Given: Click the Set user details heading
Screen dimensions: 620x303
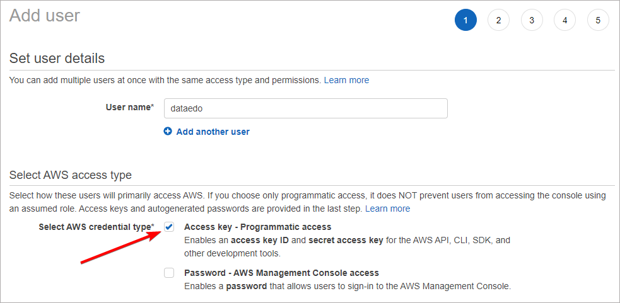Looking at the screenshot, I should (57, 59).
